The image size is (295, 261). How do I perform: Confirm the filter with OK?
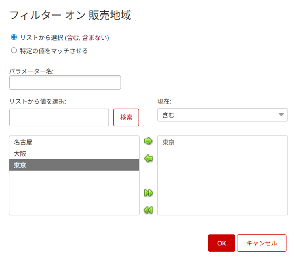coord(222,243)
